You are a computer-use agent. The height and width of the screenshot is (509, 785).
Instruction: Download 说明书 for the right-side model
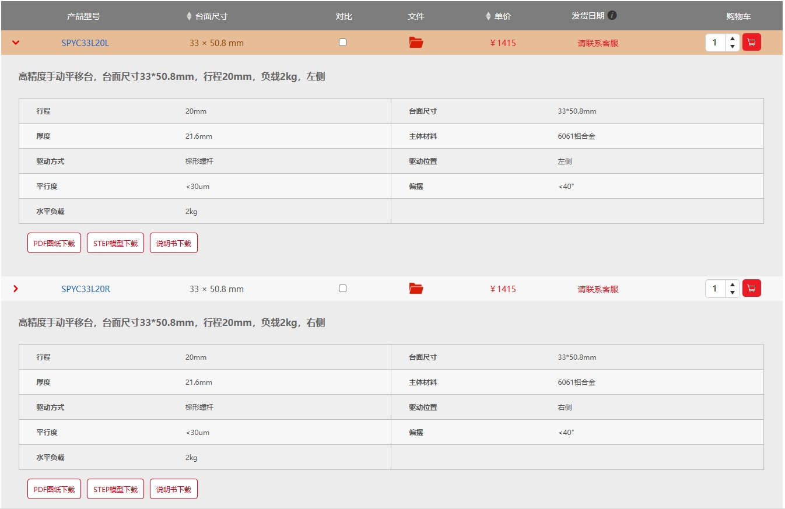(174, 489)
